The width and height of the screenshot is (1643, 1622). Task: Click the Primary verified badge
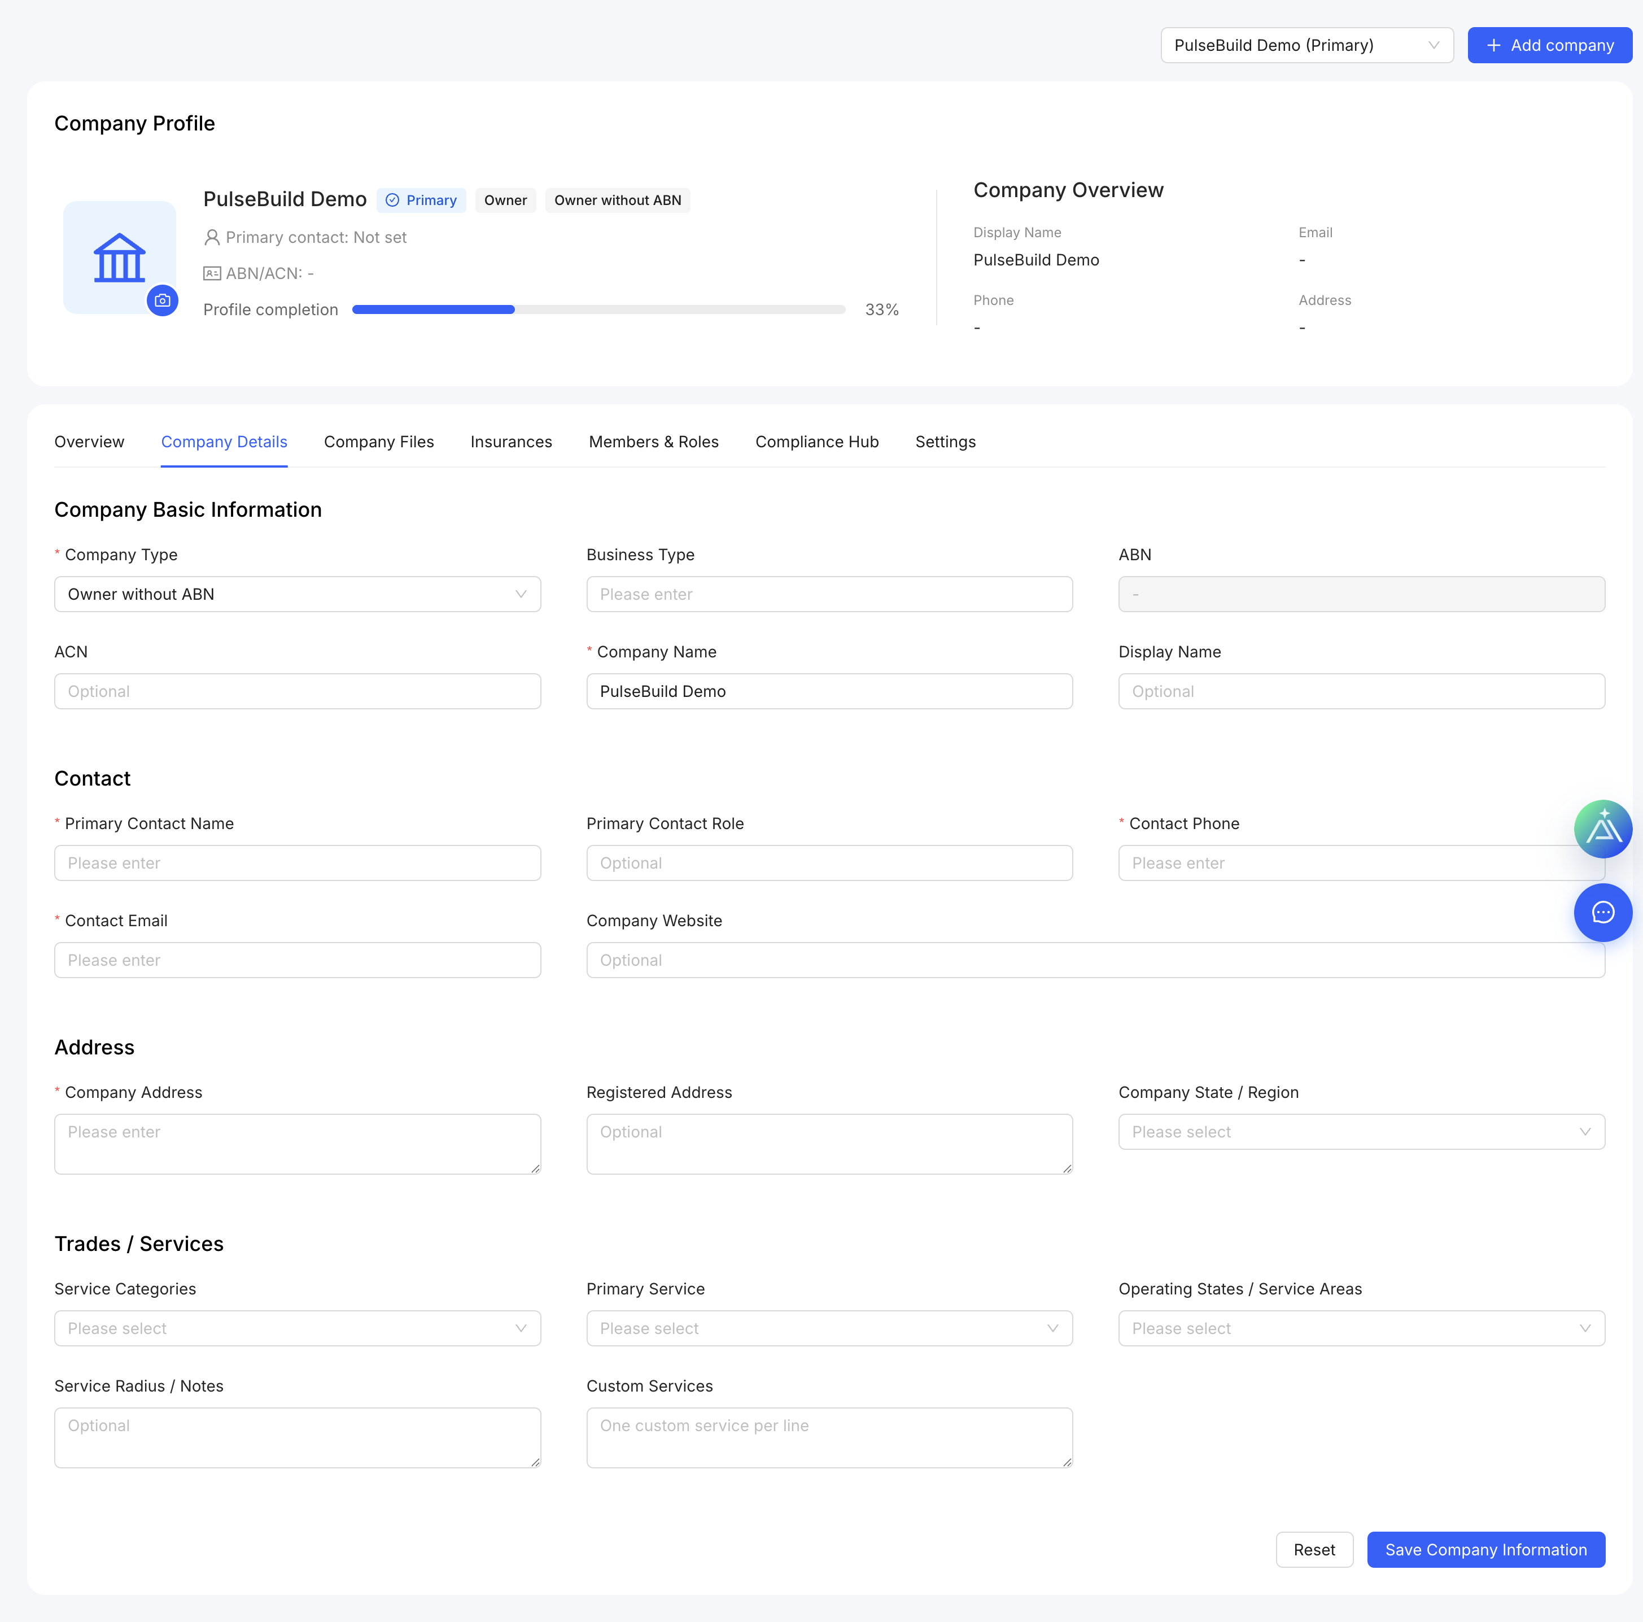point(422,200)
